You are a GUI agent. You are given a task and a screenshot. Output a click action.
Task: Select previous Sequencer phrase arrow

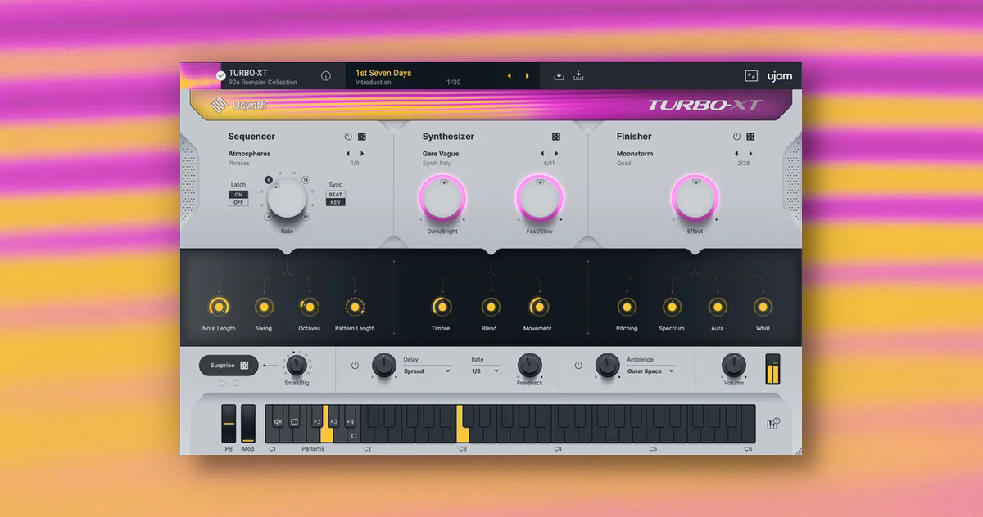347,154
